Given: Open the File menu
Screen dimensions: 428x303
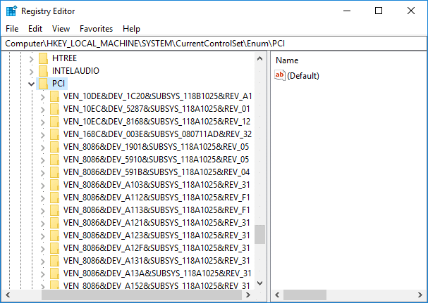Looking at the screenshot, I should 12,29.
